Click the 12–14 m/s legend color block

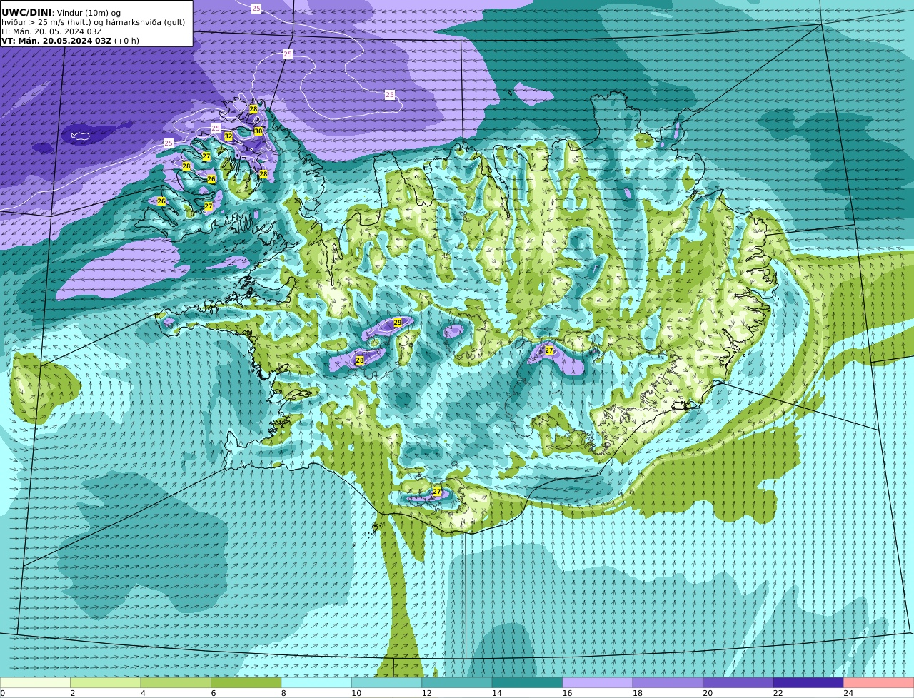coord(457,682)
